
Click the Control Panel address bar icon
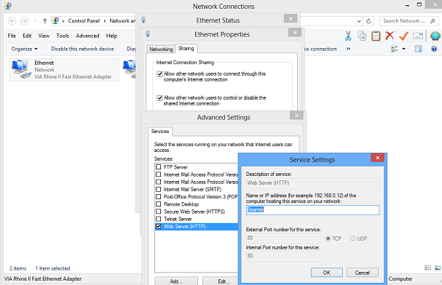[x=55, y=20]
